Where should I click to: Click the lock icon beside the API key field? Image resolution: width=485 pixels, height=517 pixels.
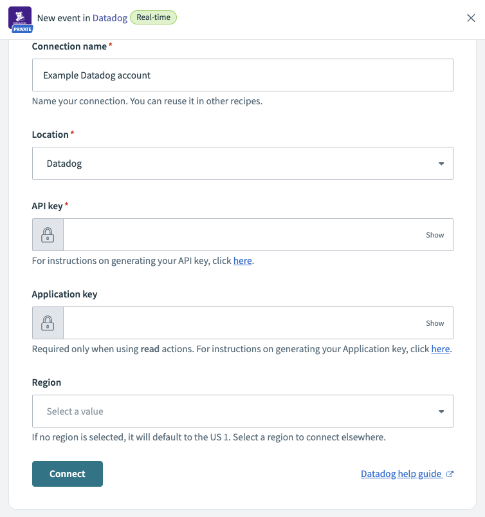click(x=47, y=234)
